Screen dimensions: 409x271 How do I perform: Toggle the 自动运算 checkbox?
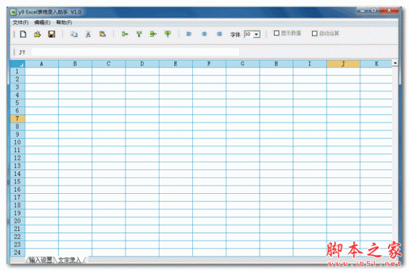tap(314, 33)
